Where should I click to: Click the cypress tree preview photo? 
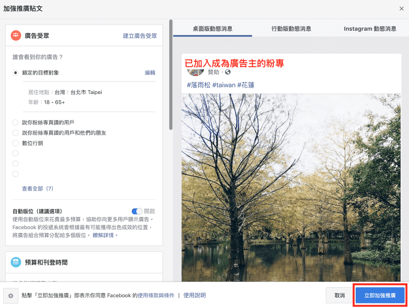coord(291,188)
